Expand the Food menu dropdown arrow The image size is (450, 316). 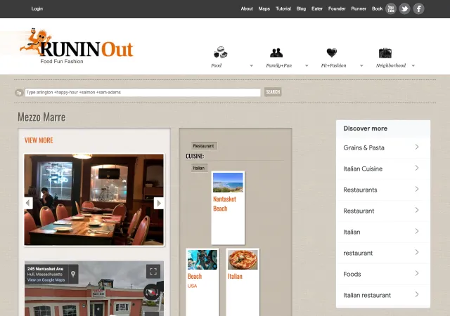[x=252, y=66]
